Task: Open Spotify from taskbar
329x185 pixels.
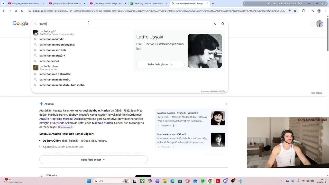Action: (203, 181)
